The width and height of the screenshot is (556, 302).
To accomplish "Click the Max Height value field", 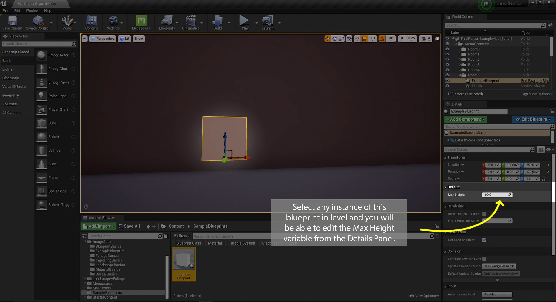I will (x=497, y=195).
